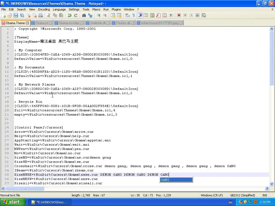Image resolution: width=275 pixels, height=206 pixels.
Task: Switch to the Thumbs.db tab
Action: coord(123,23)
